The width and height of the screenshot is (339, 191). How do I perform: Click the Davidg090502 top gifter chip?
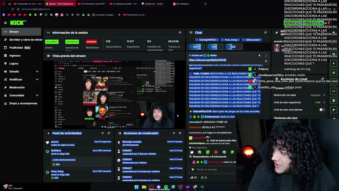click(x=207, y=40)
